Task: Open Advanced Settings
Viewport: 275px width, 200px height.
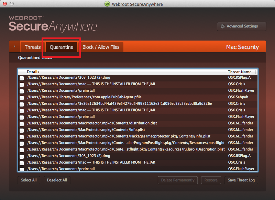Action: click(x=242, y=26)
